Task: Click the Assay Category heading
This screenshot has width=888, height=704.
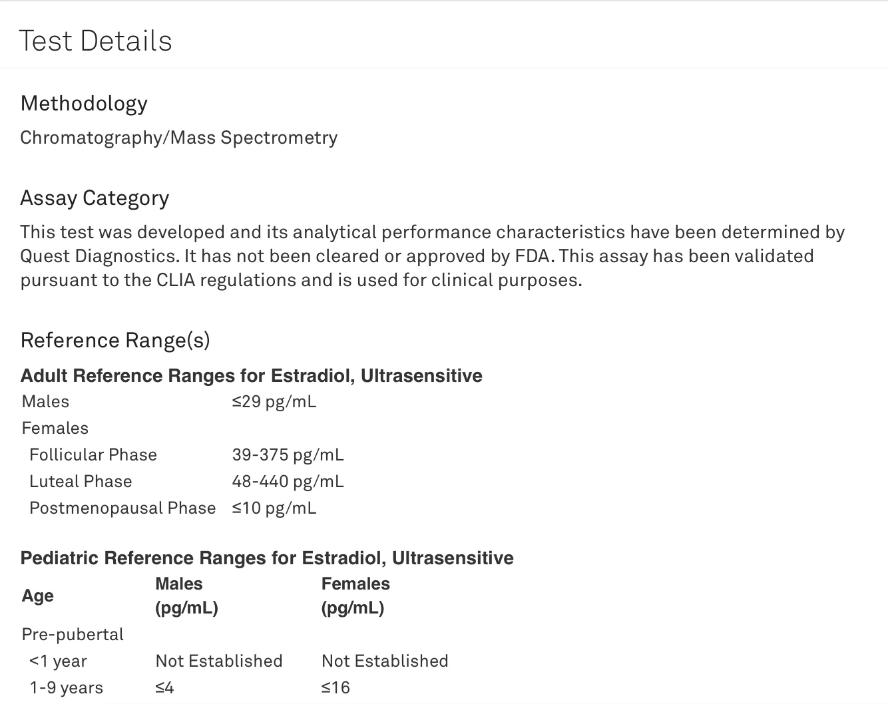Action: click(x=95, y=198)
